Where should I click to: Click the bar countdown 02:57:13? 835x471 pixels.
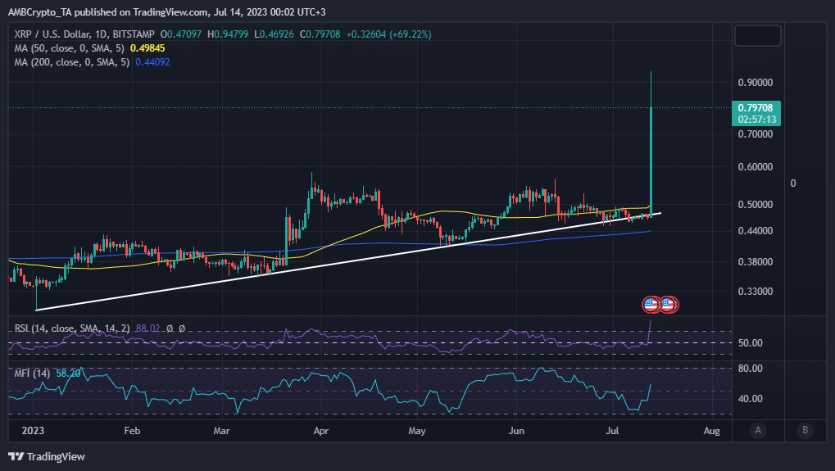[x=756, y=120]
